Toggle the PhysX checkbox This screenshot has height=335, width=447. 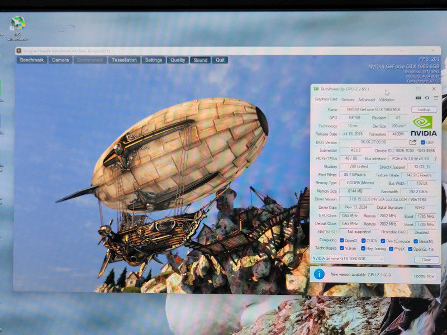(391, 248)
